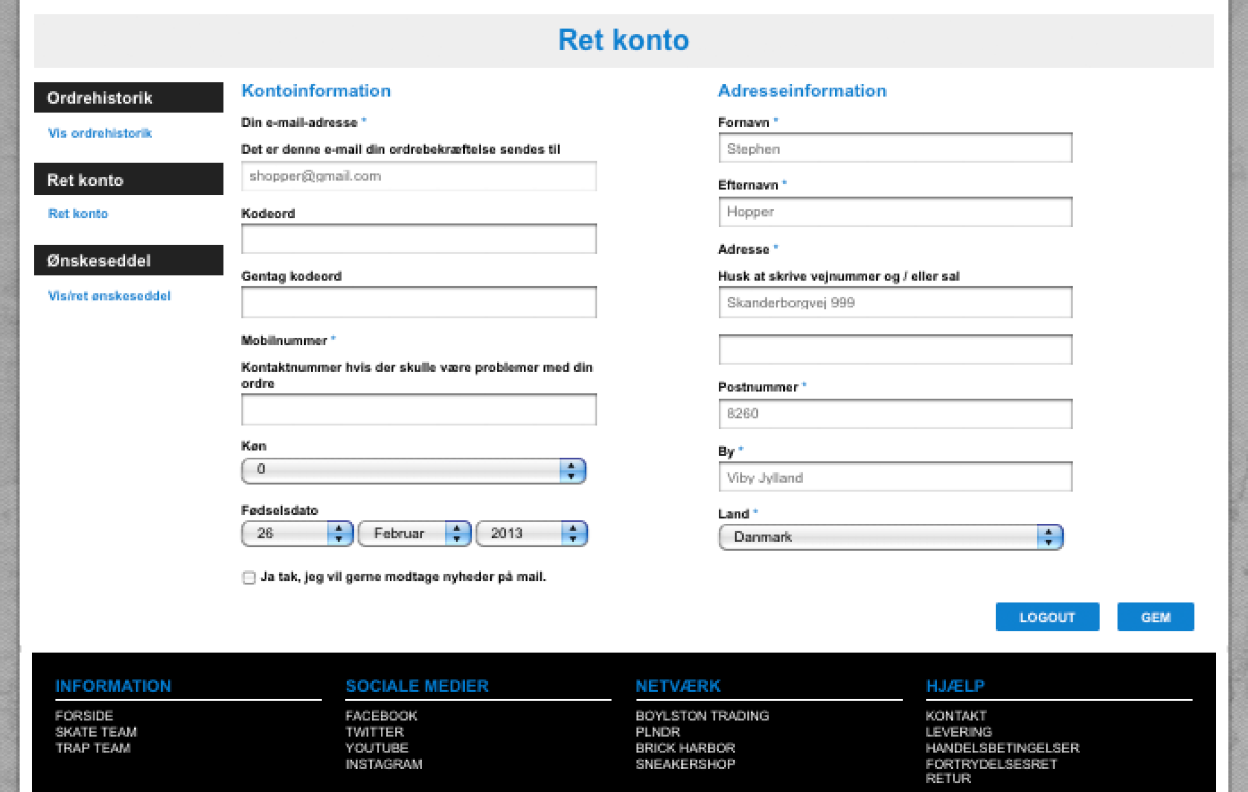
Task: Focus the Kodeord password field
Action: (419, 239)
